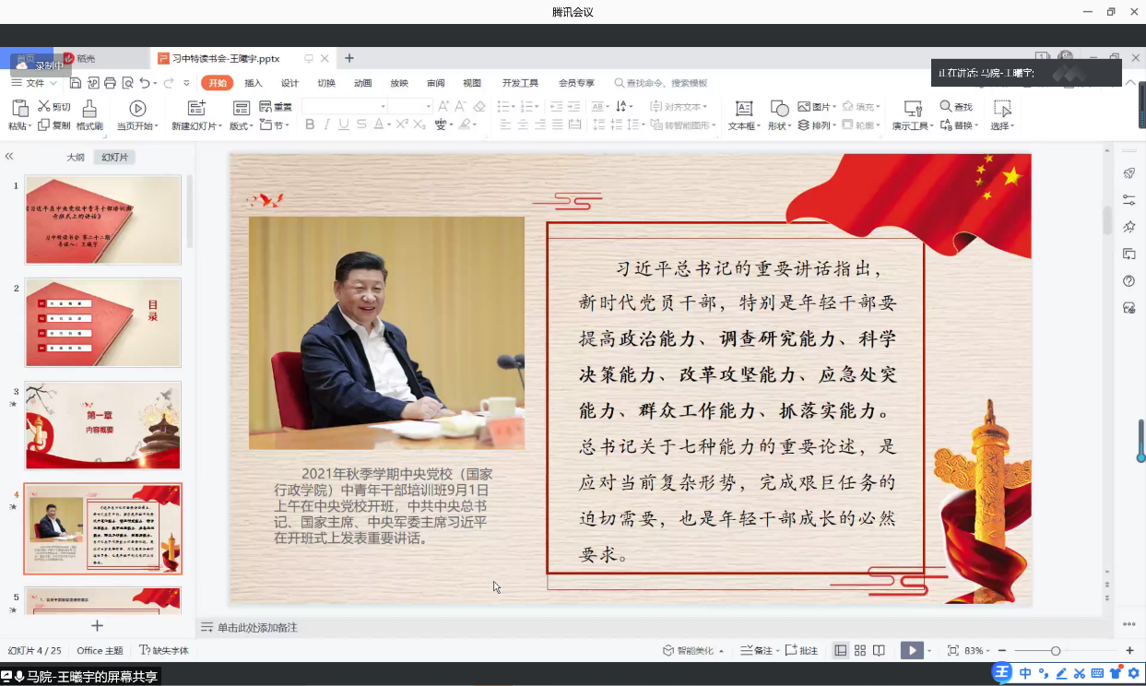Click the zoom slider in the status bar
The image size is (1146, 686).
tap(1056, 651)
